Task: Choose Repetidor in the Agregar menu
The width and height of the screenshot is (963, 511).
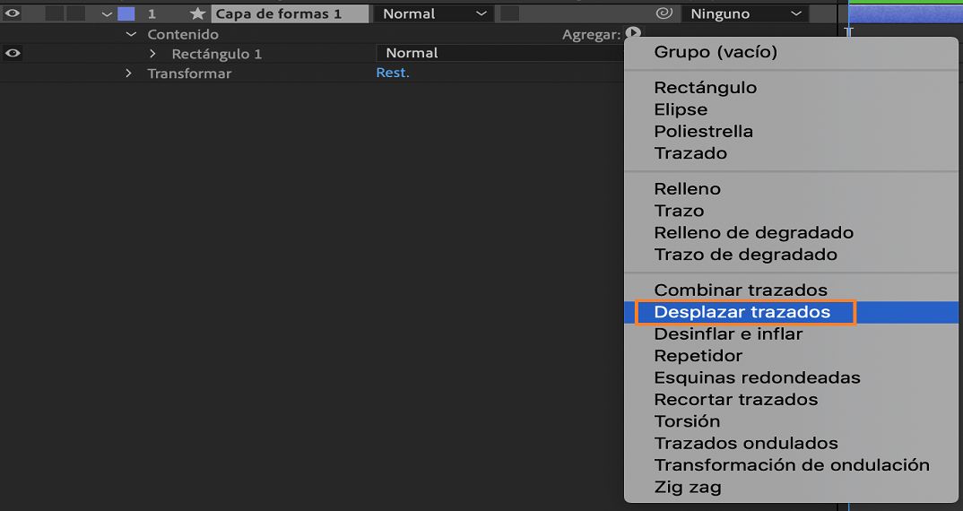Action: [698, 356]
